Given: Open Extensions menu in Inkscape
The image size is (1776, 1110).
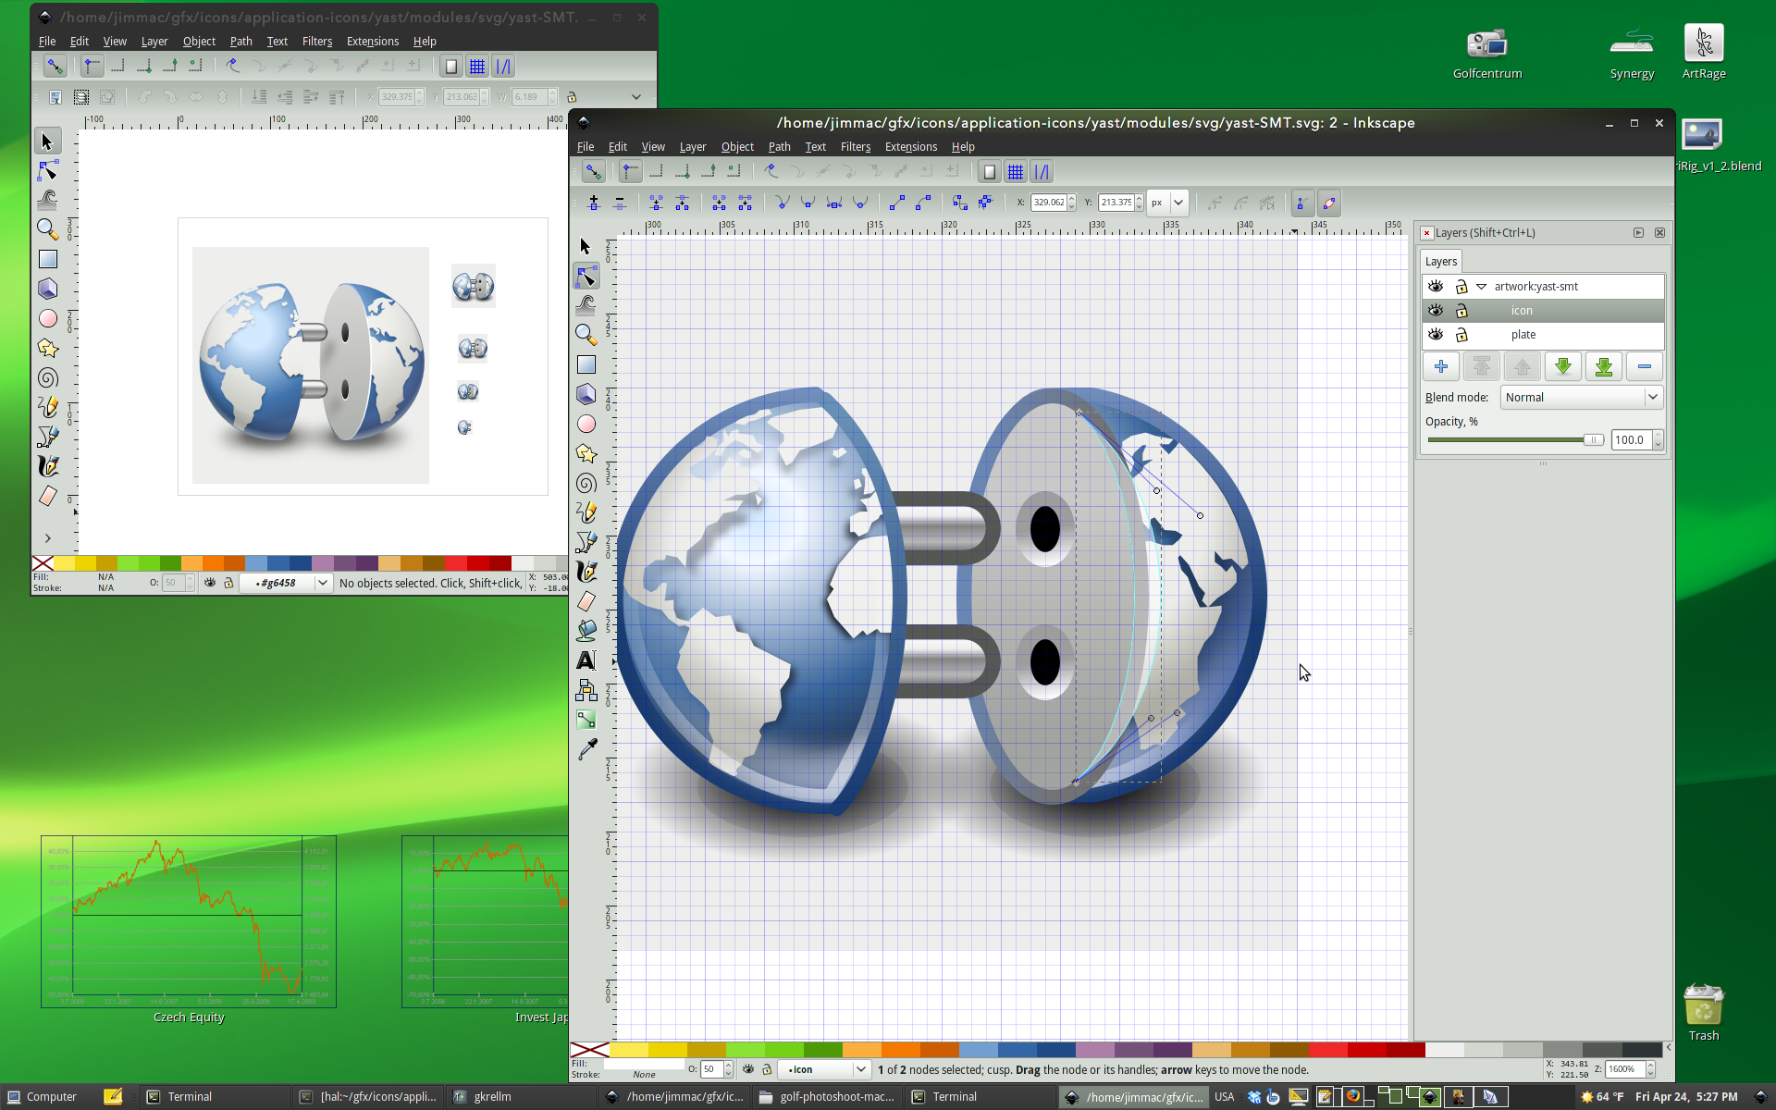Looking at the screenshot, I should (910, 146).
